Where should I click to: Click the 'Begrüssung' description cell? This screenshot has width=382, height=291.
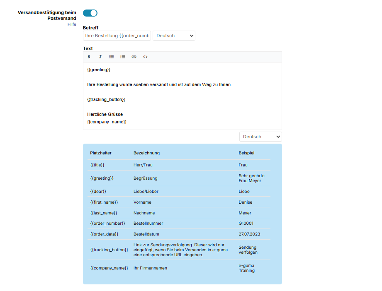pyautogui.click(x=146, y=178)
